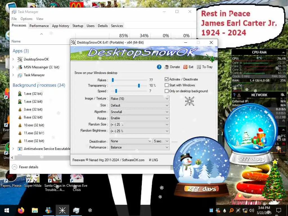Enable Start with Windows checkbox

tap(166, 85)
